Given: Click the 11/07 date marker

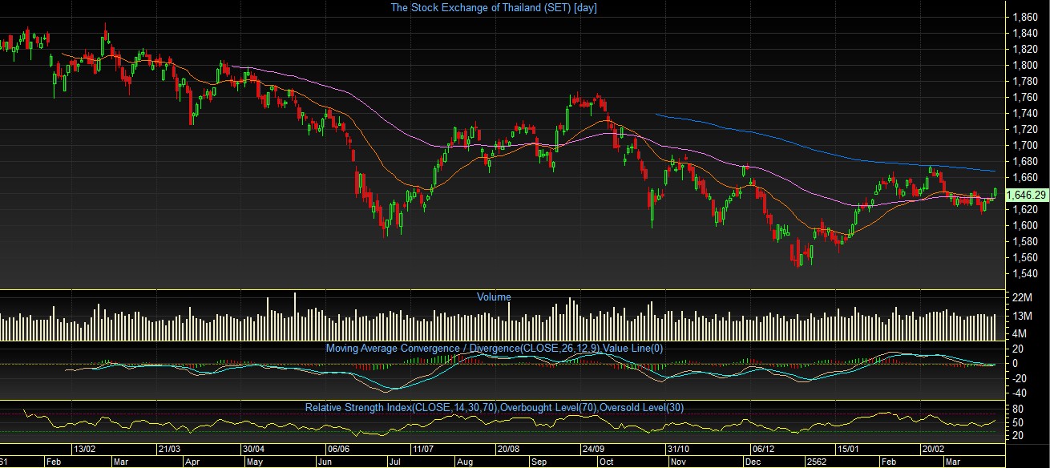Looking at the screenshot, I should coord(422,449).
